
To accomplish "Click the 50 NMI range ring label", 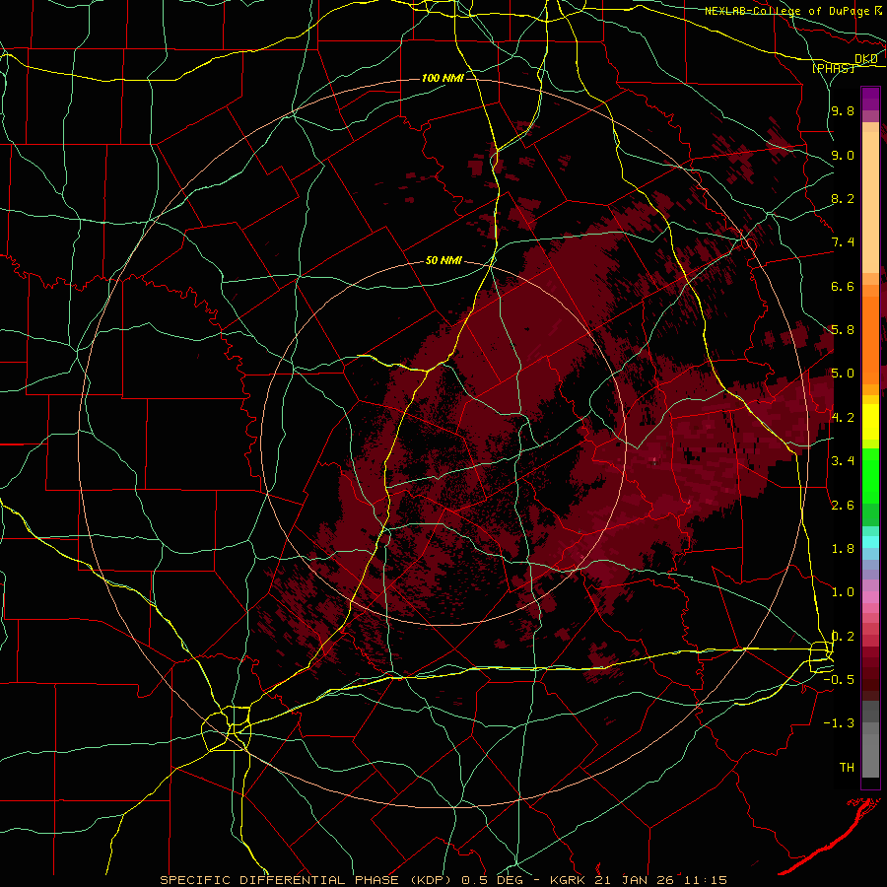I will [x=443, y=261].
